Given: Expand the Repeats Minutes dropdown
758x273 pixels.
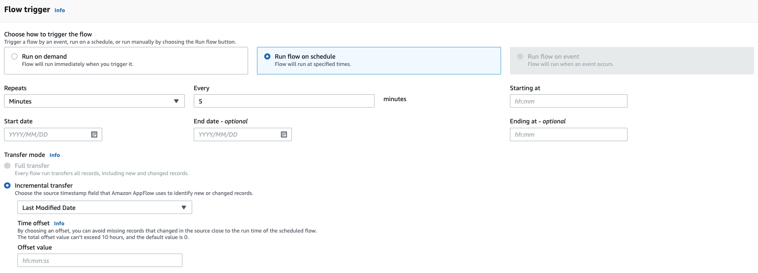Looking at the screenshot, I should 94,101.
